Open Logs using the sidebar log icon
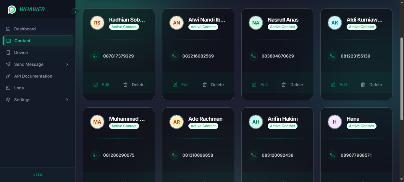 click(x=8, y=88)
